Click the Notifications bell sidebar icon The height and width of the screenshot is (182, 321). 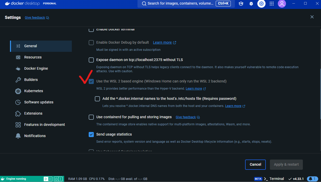click(x=18, y=136)
